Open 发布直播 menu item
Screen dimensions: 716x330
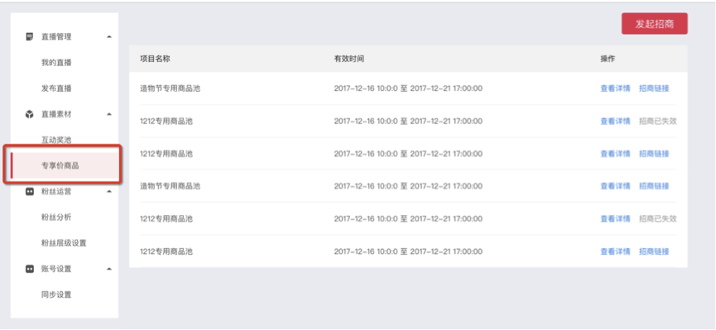pyautogui.click(x=56, y=88)
